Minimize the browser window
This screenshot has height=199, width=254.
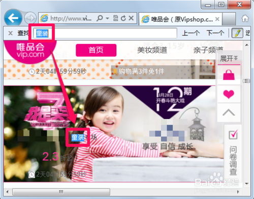click(x=208, y=5)
